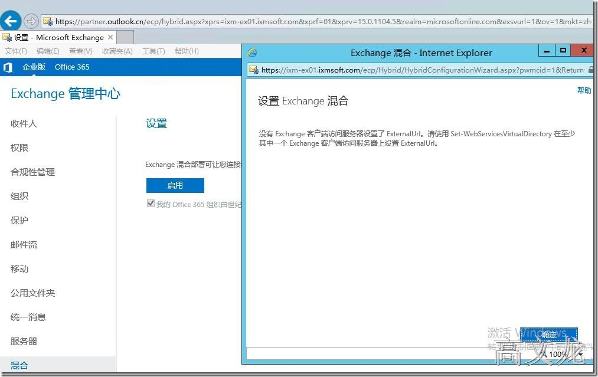Open the 查看(V) menu

(x=80, y=51)
